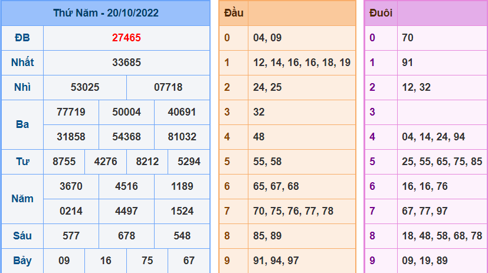Select the Nhất prize number 33685
Viewport: 488px width, 273px height.
coord(126,63)
